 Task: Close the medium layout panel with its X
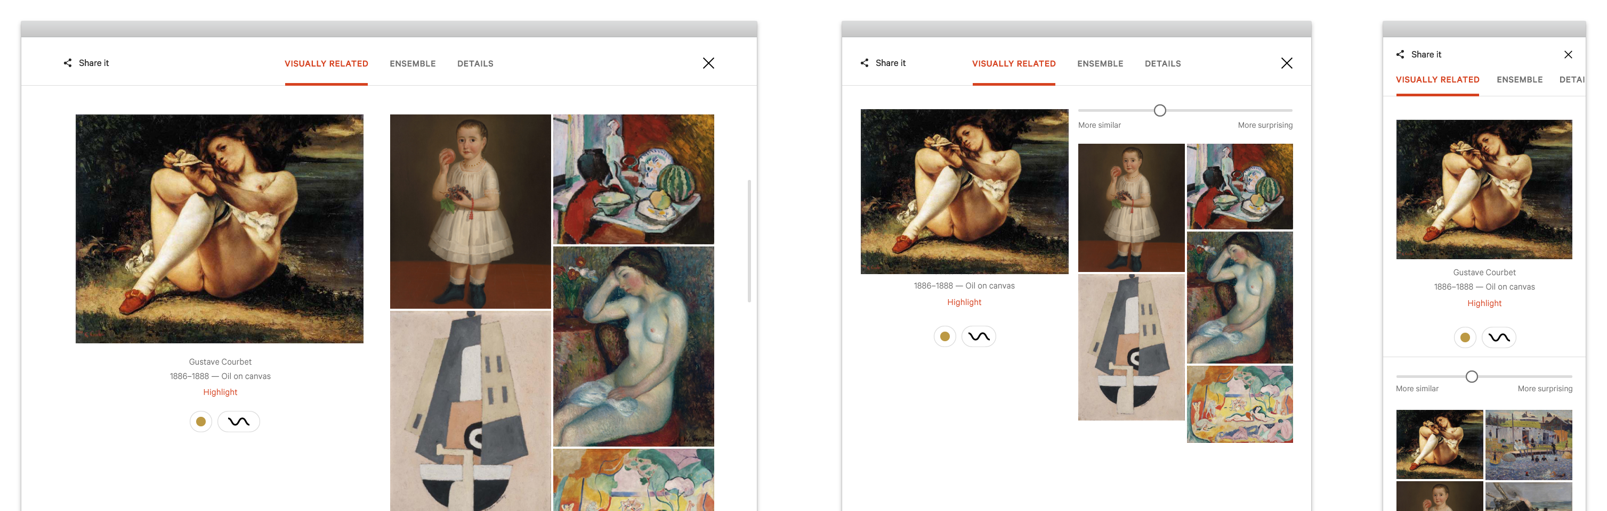point(1287,63)
